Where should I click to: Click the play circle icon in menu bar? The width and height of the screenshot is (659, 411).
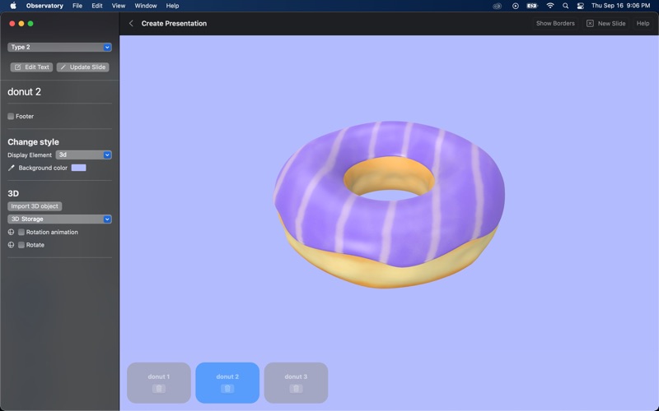pyautogui.click(x=516, y=6)
